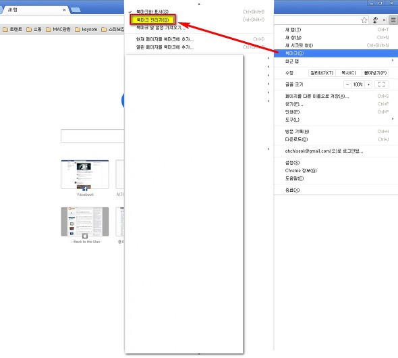
Task: Select 찾기(F)... find option
Action: click(x=336, y=104)
